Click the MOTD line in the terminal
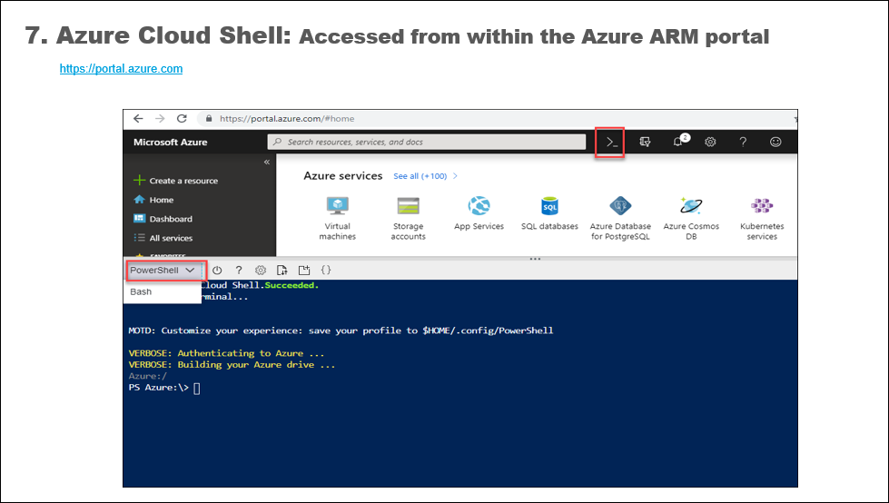The width and height of the screenshot is (889, 503). click(341, 330)
